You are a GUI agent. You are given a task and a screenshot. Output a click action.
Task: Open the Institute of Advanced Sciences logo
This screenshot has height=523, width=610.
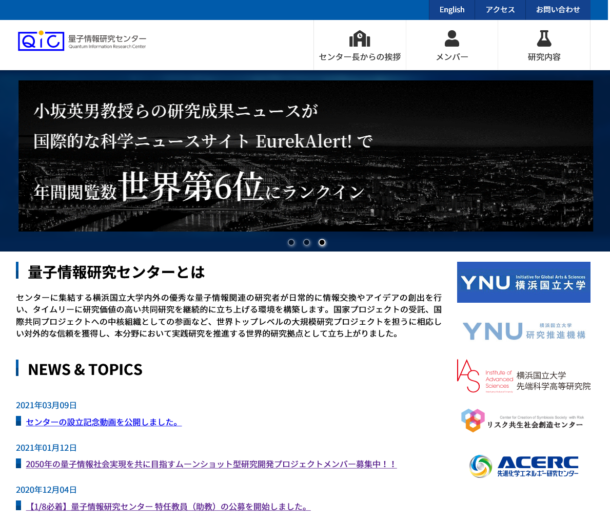click(523, 376)
